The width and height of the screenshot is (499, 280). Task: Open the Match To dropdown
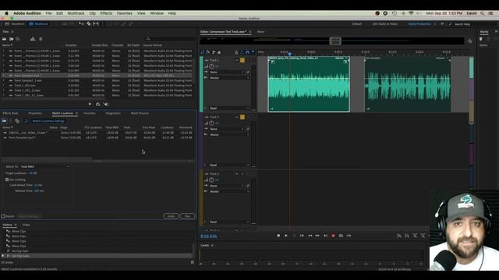tap(44, 166)
